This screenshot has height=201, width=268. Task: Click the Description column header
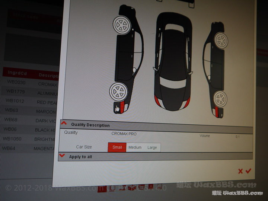[x=48, y=75]
